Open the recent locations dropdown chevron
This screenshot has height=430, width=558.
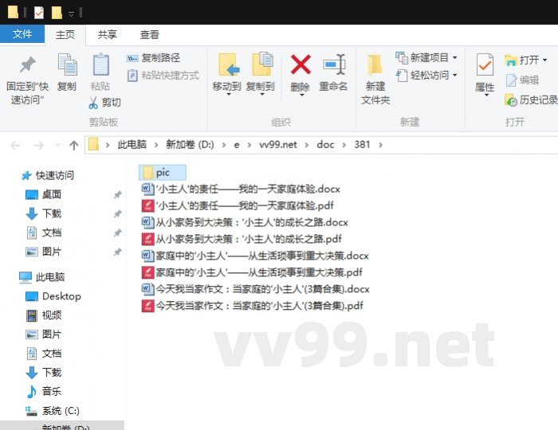(57, 145)
